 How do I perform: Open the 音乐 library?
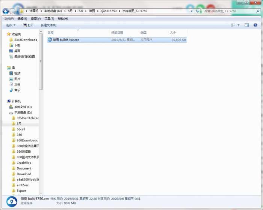point(15,90)
